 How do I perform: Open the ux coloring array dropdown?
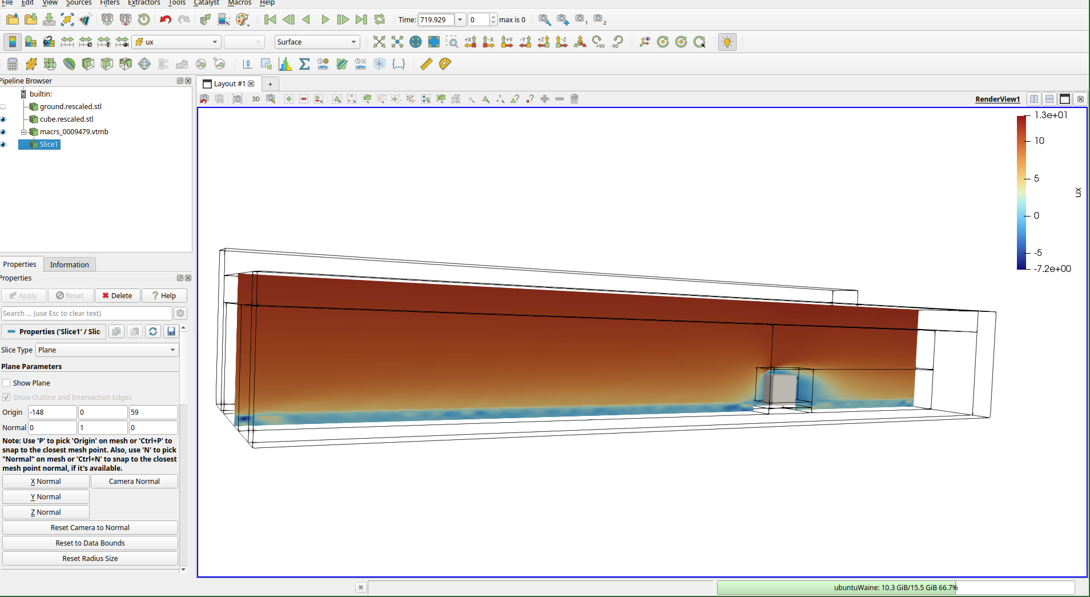point(176,42)
